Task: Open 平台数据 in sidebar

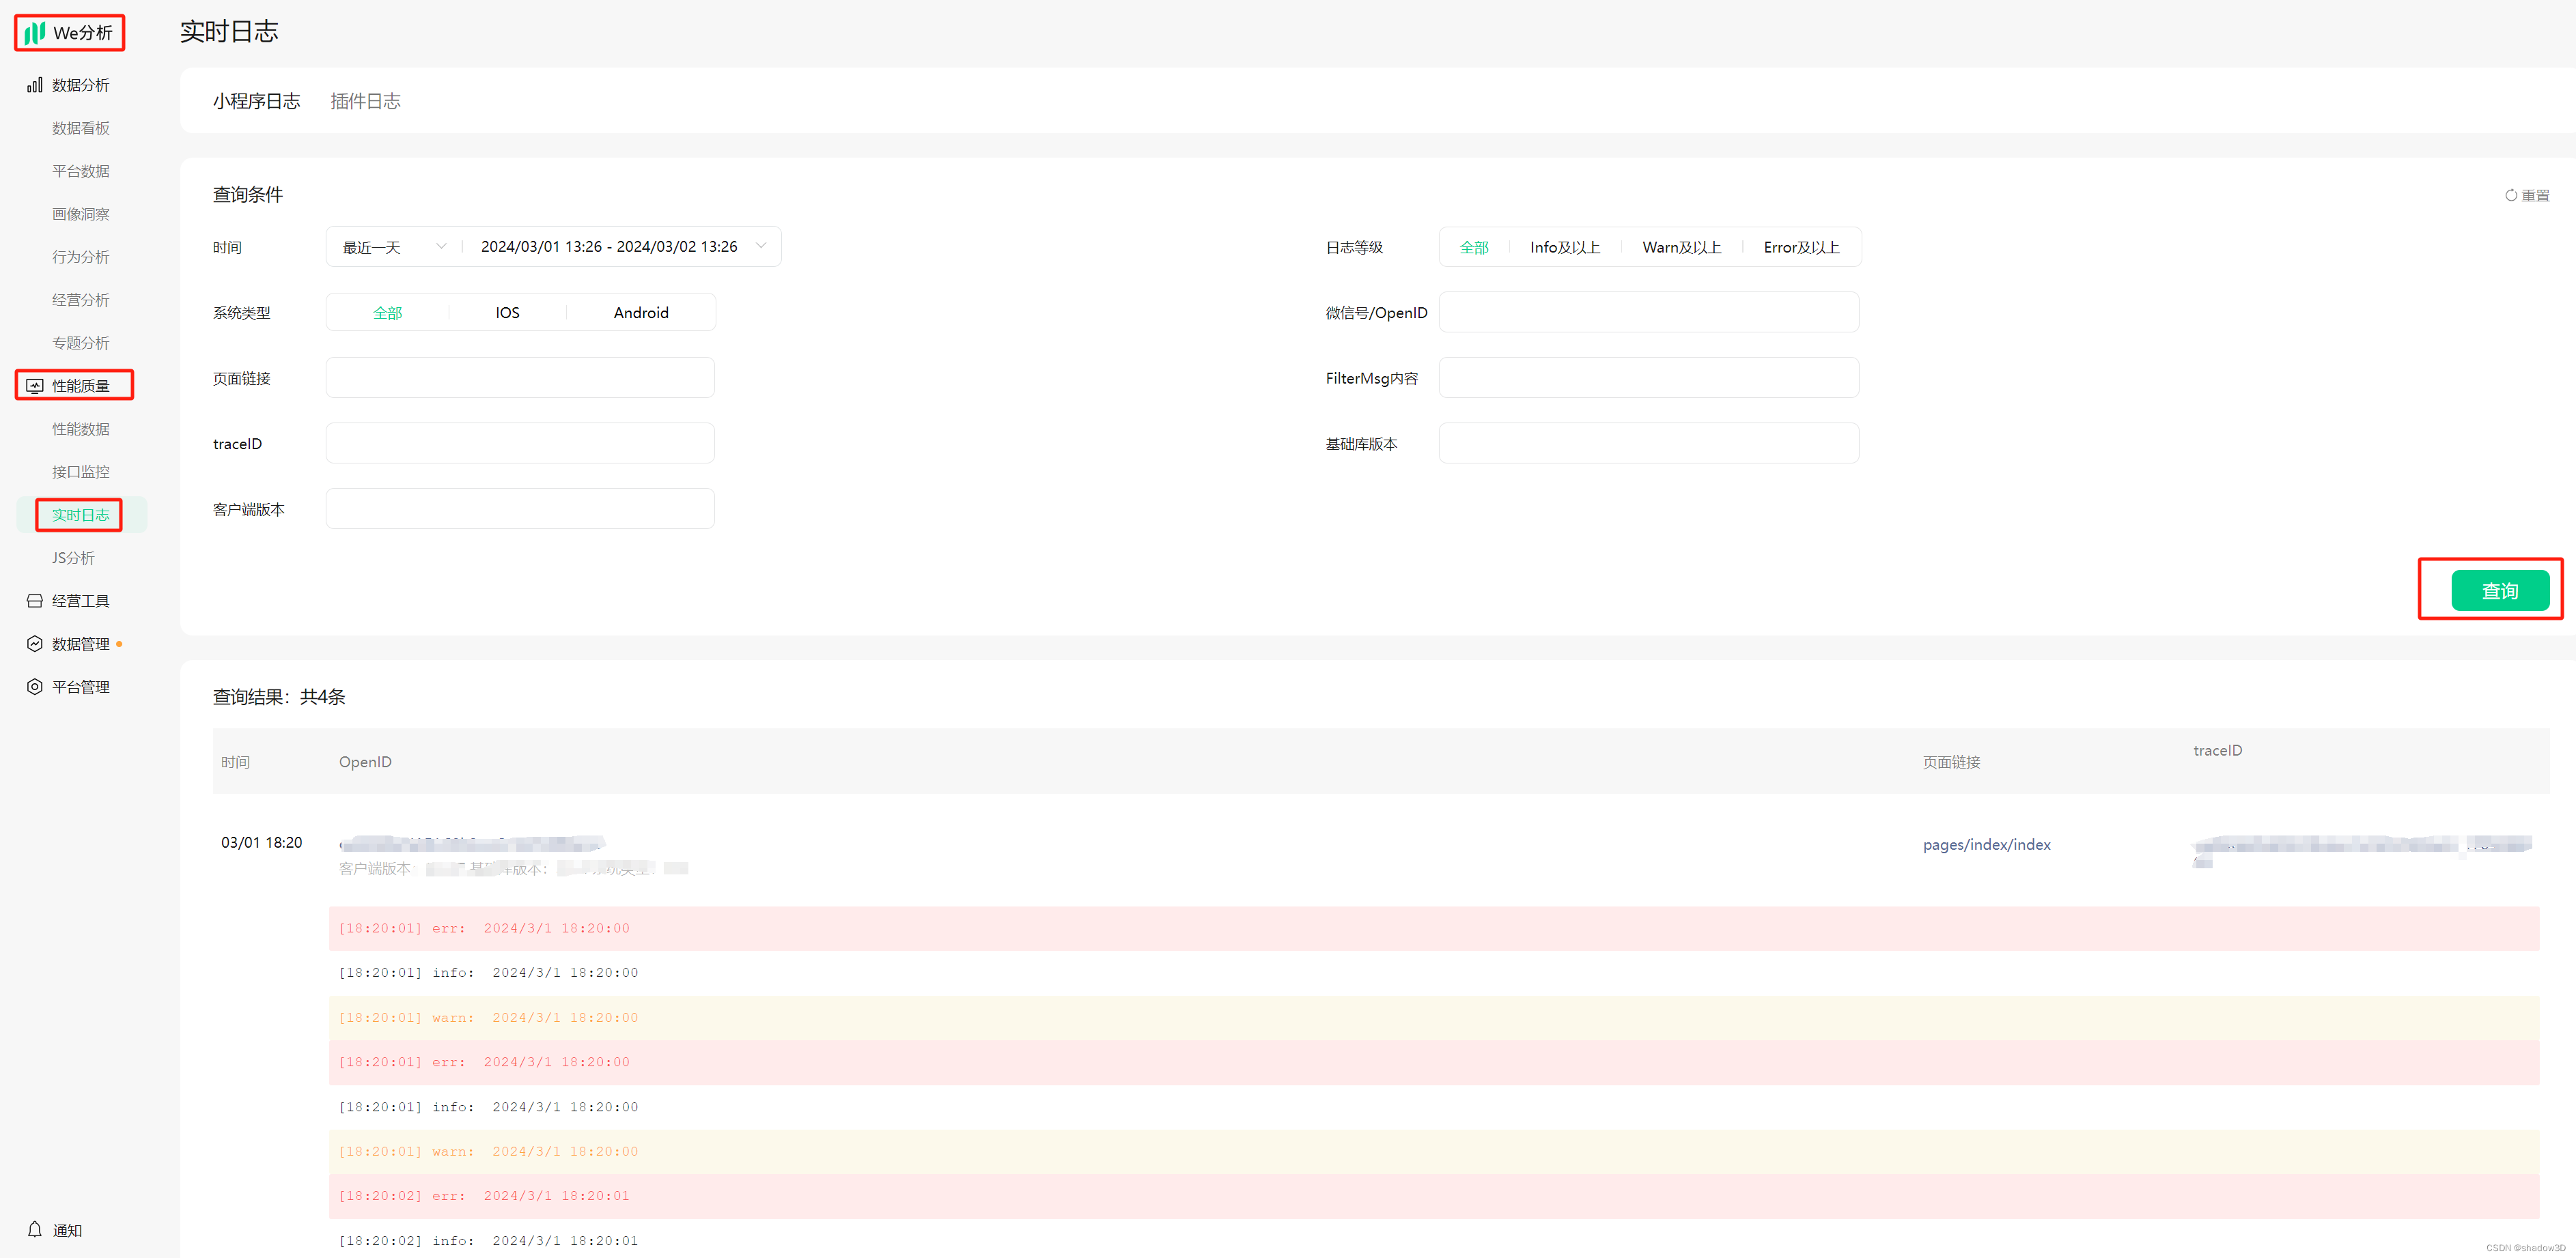Action: 81,171
